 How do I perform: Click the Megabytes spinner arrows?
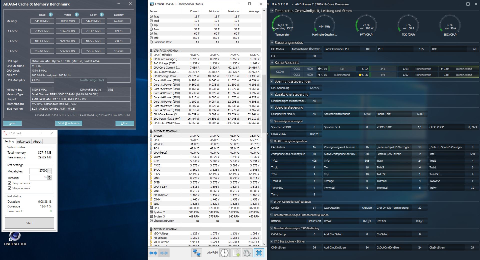(49, 171)
